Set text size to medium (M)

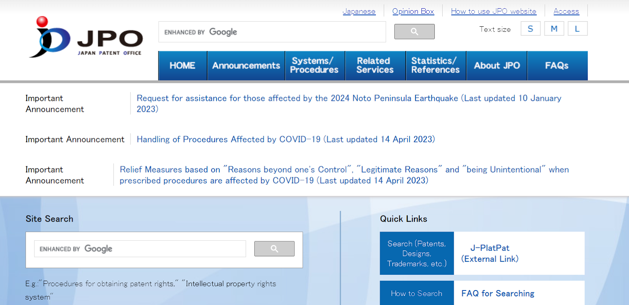[x=554, y=29]
